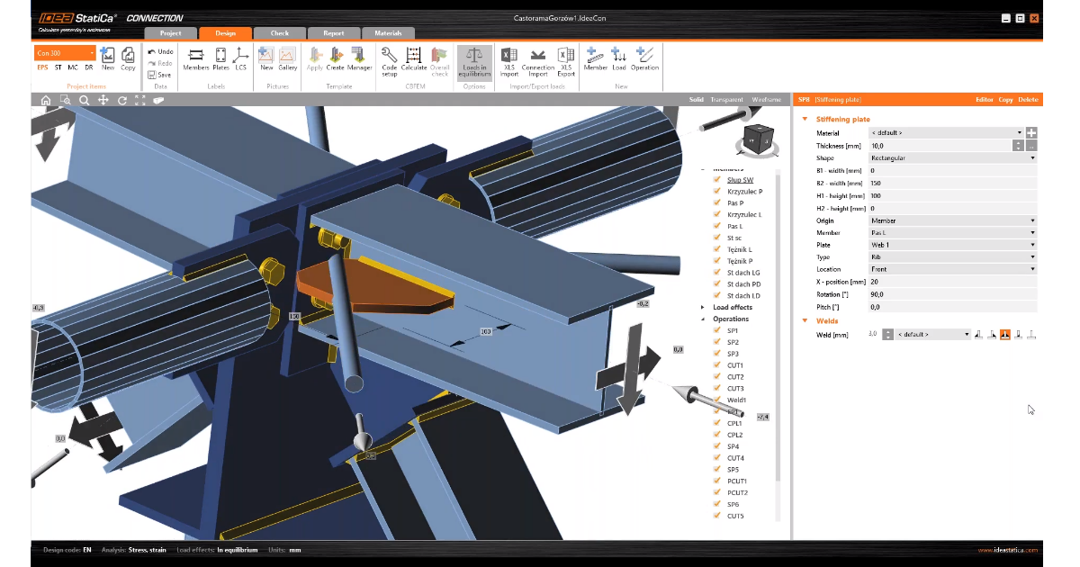Open the Report tab

334,33
